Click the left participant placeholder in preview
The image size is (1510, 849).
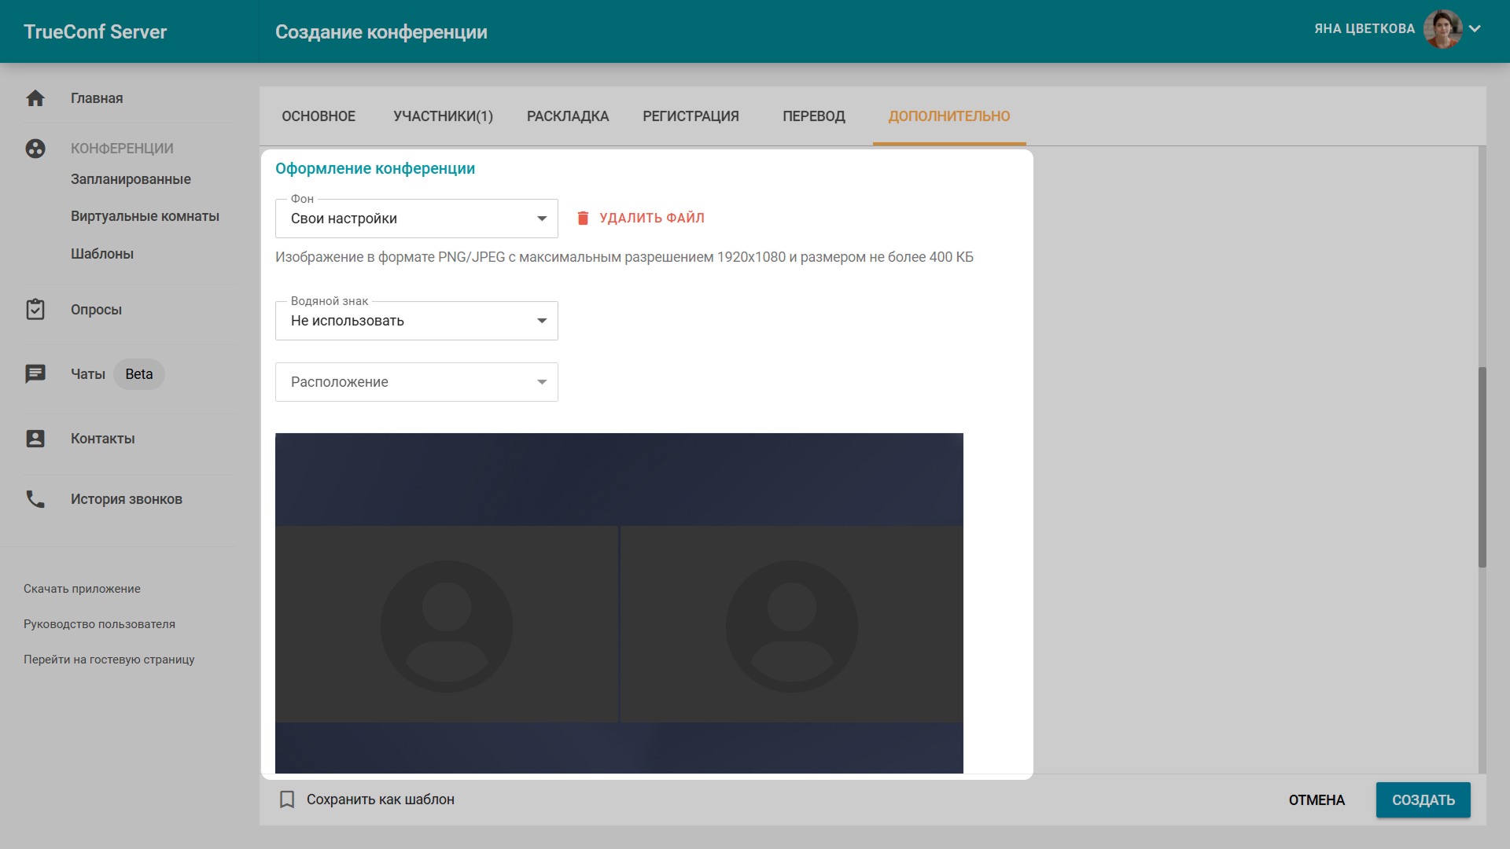[447, 624]
